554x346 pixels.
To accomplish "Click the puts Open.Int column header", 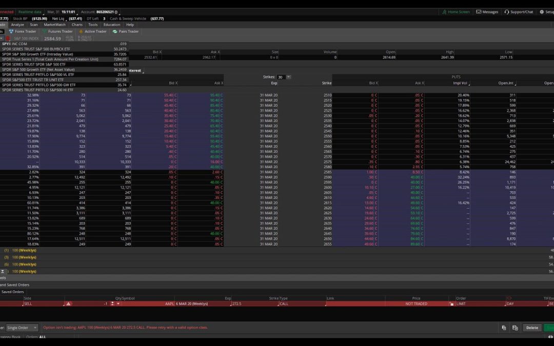I will tap(506, 84).
